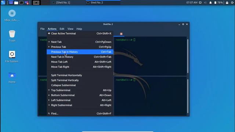Switch to the [Shell No. 1] taskbar window
This screenshot has width=235, height=132.
click(61, 3)
